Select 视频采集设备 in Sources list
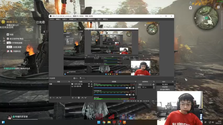Viewport: 223px width, 125px height. click(x=78, y=84)
